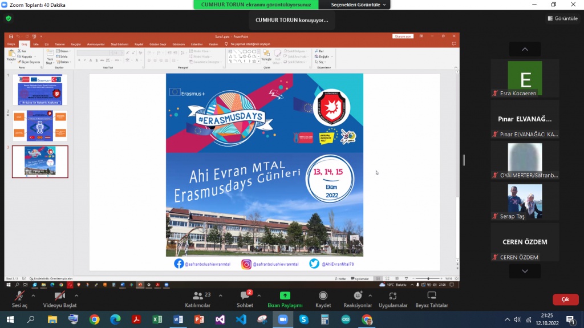Expand audio options arrow beside Sesi aç
The height and width of the screenshot is (328, 584).
(x=33, y=295)
